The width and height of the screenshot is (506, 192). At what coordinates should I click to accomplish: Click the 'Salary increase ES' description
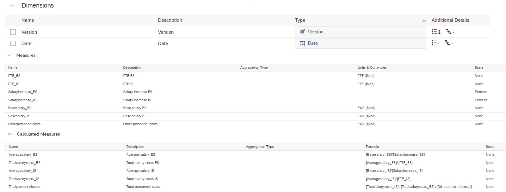138,92
